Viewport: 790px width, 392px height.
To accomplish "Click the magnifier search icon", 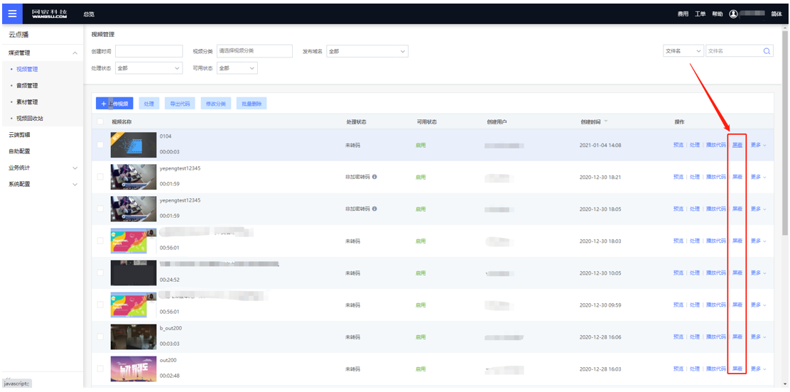I will click(x=767, y=51).
